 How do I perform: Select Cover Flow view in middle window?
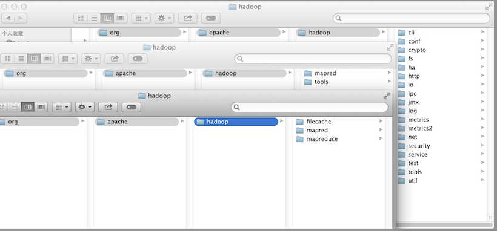[47, 59]
